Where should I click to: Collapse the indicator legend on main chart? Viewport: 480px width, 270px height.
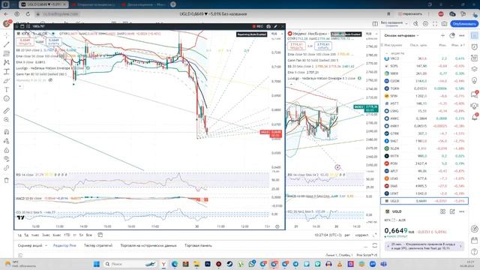[20, 87]
